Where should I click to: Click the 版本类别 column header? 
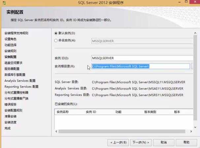click(150, 112)
